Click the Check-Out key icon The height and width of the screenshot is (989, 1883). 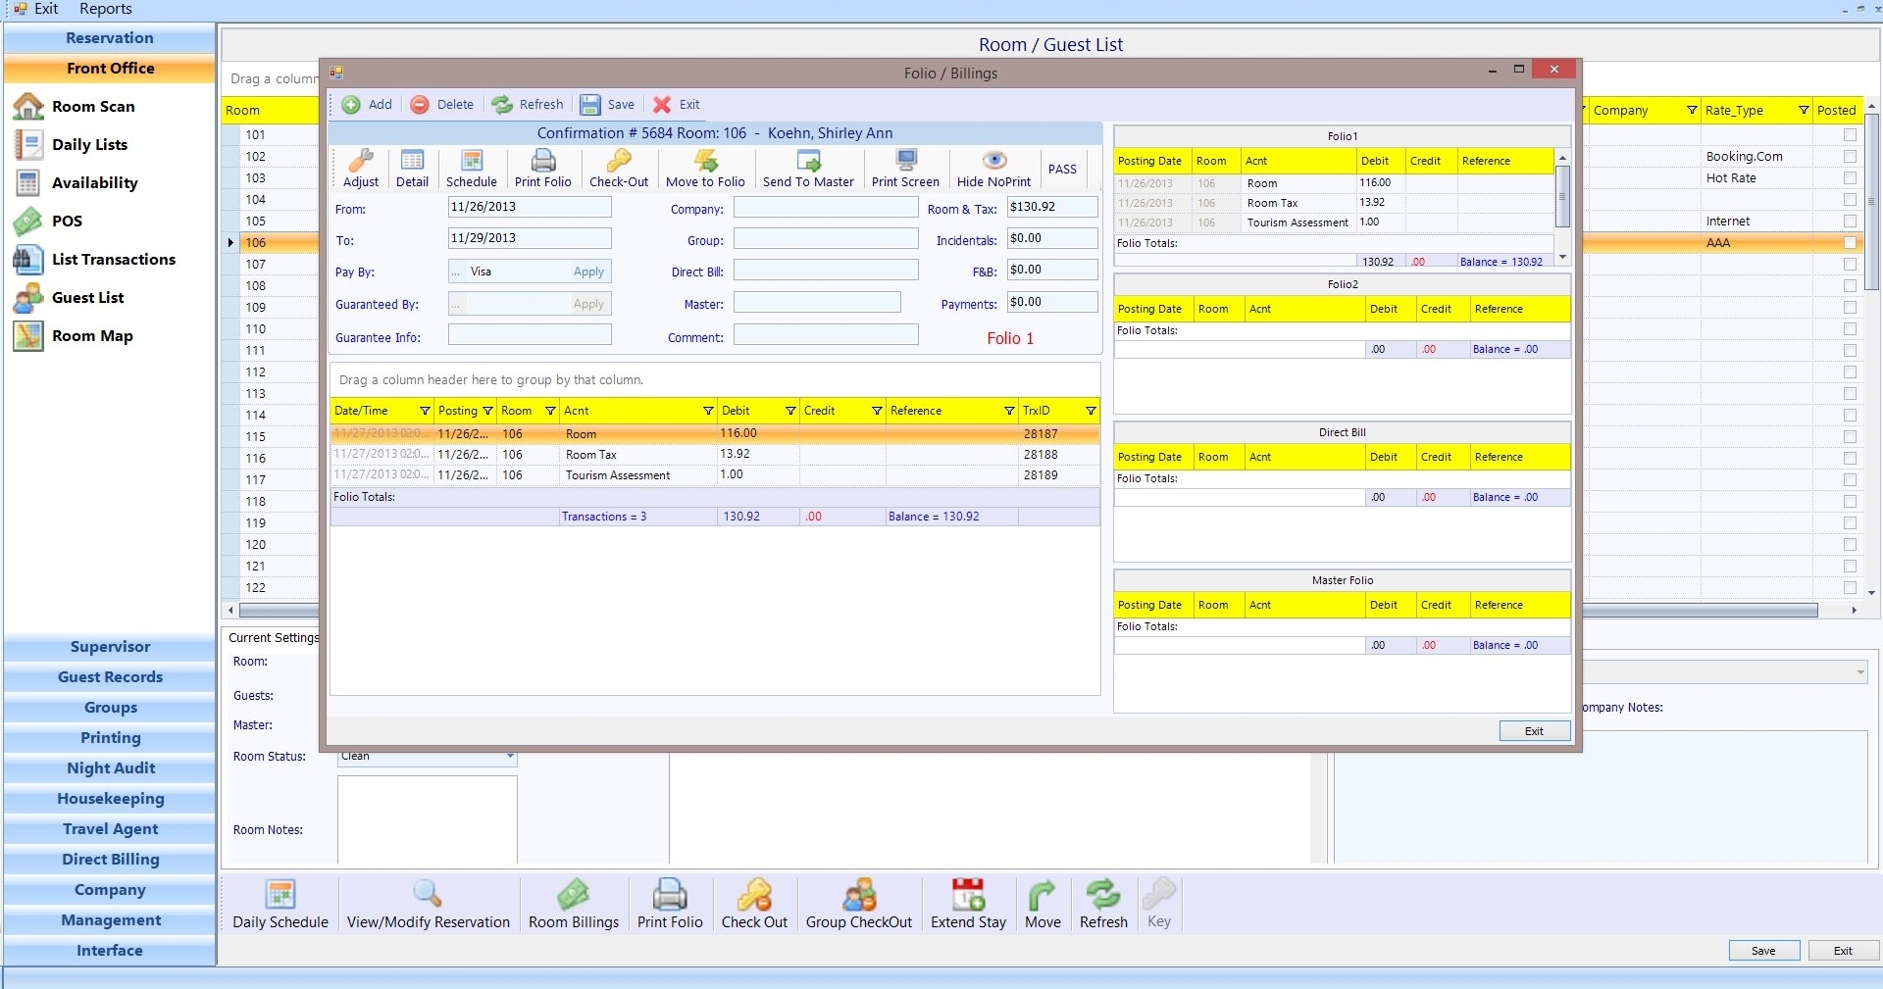point(618,161)
